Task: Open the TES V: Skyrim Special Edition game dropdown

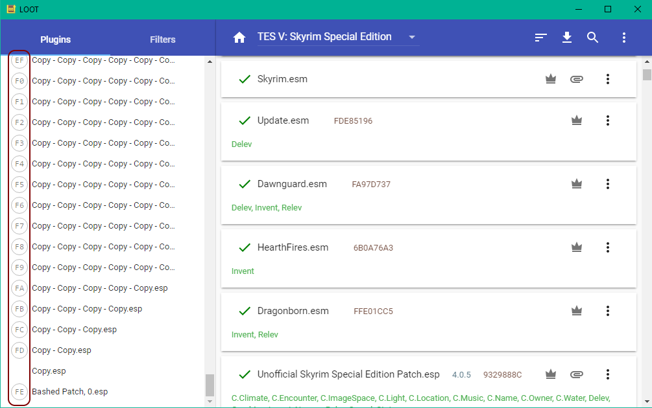Action: pyautogui.click(x=337, y=37)
